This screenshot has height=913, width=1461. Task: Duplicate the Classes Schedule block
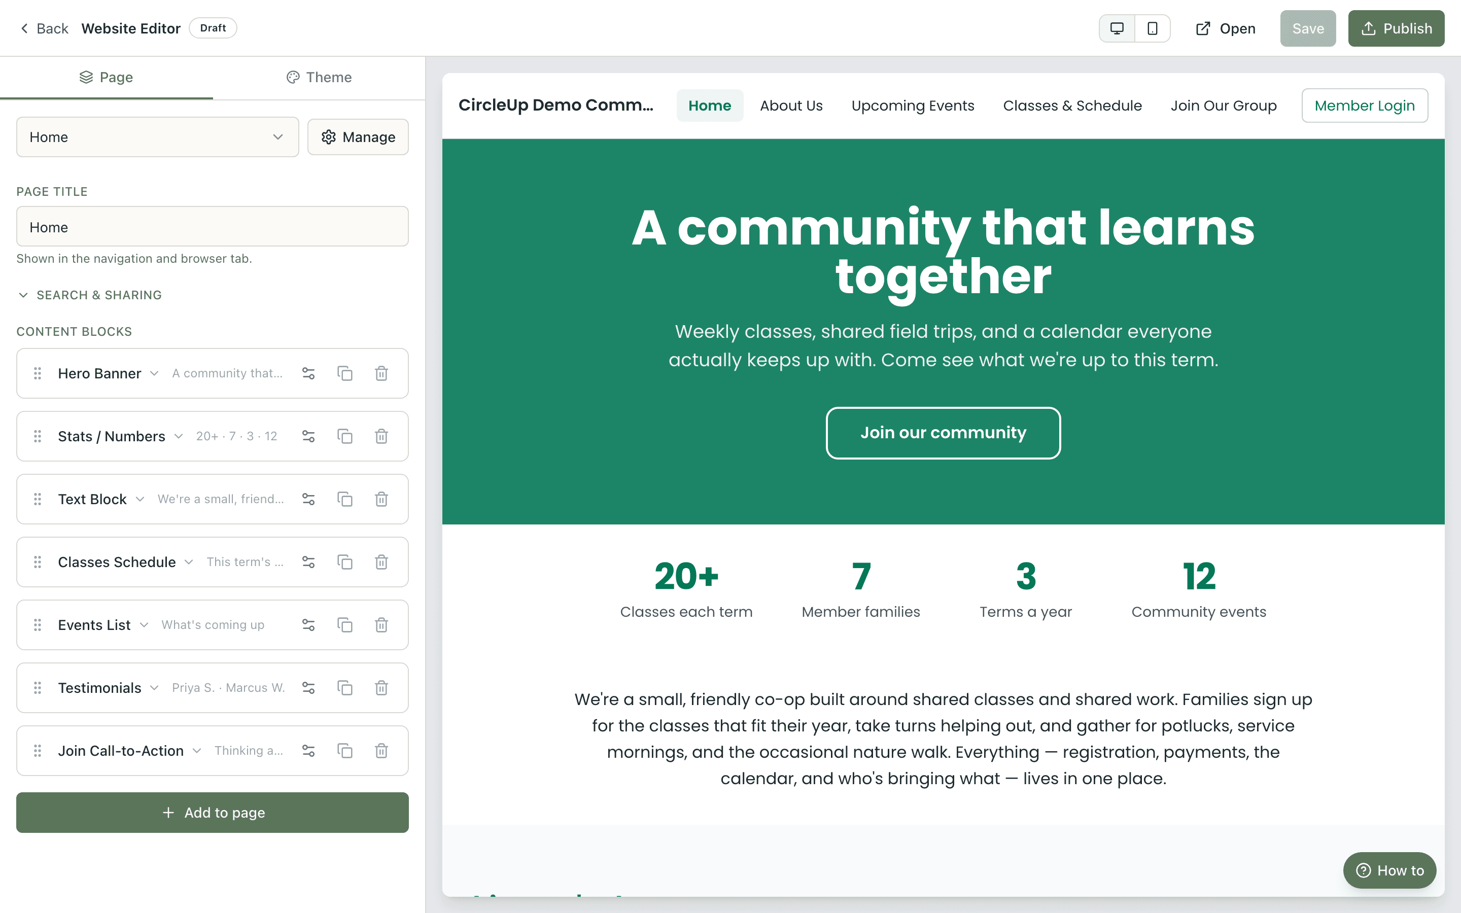pos(345,562)
